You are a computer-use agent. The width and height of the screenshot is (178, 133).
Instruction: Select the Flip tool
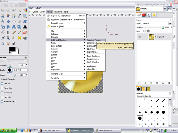point(19,27)
